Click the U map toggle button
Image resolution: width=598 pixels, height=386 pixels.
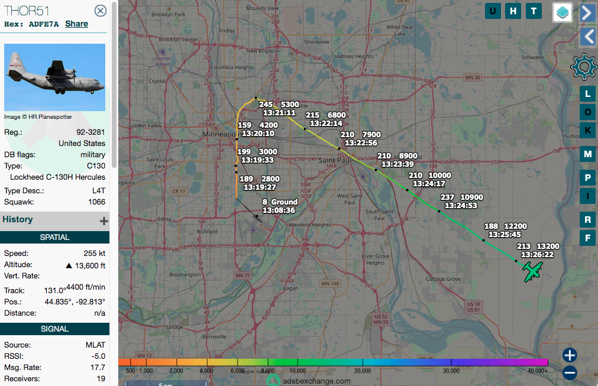pyautogui.click(x=493, y=11)
